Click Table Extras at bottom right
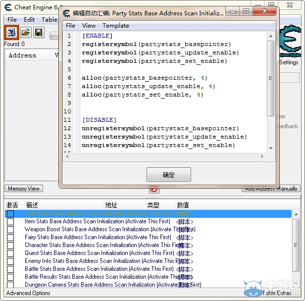The width and height of the screenshot is (305, 301). click(x=277, y=293)
